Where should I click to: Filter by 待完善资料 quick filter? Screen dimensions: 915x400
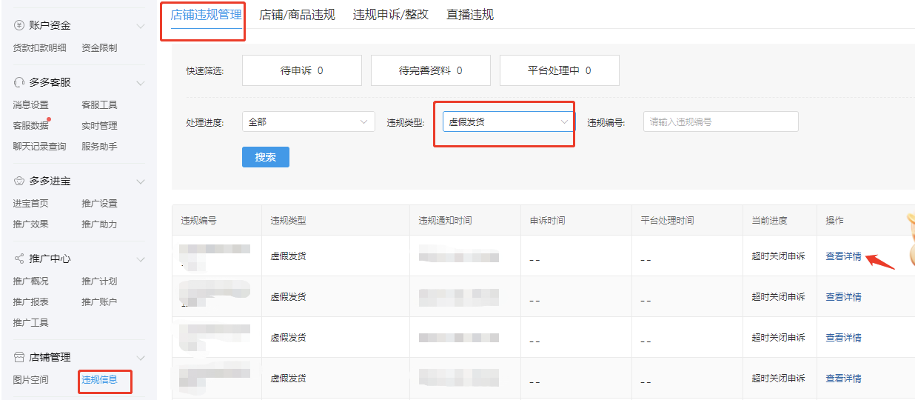point(431,70)
